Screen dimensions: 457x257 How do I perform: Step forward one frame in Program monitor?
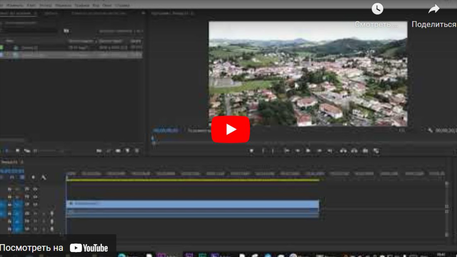tap(320, 151)
